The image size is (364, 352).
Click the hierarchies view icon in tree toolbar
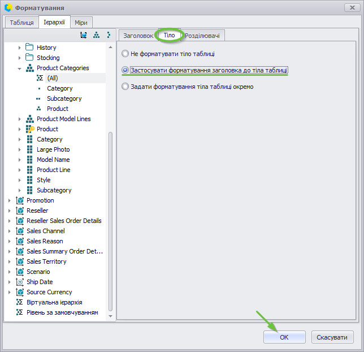point(96,35)
